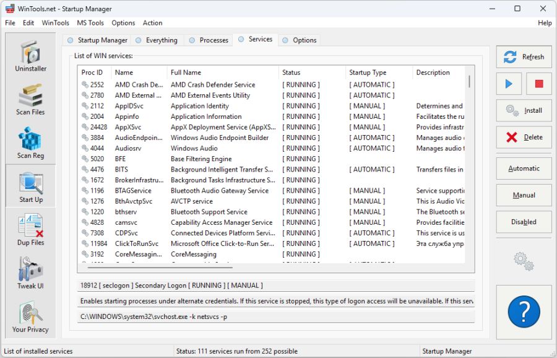Image resolution: width=557 pixels, height=358 pixels.
Task: Delete the selected service
Action: click(x=524, y=138)
